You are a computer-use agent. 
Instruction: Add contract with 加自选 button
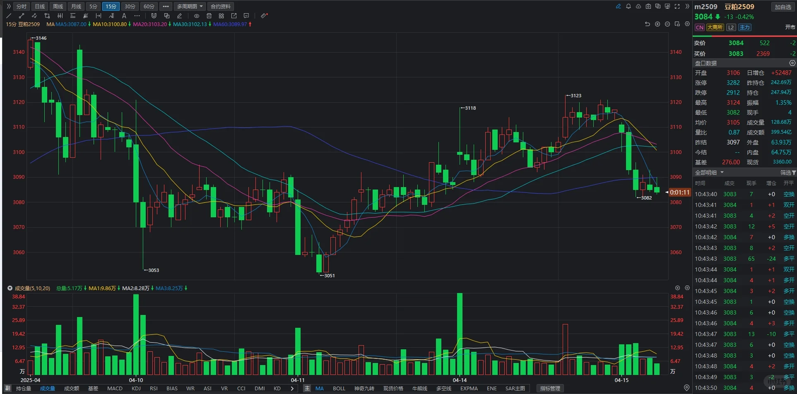tap(783, 7)
